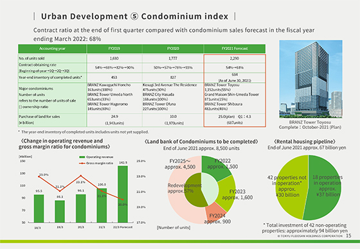Click 'BRANZ City Hasuda' entry
Screen dimensions: 360x249
coord(158,94)
